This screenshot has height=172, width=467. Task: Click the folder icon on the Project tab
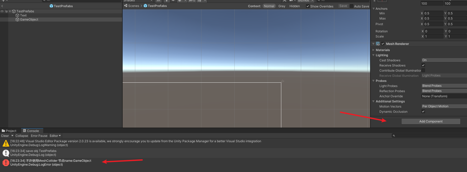3,131
